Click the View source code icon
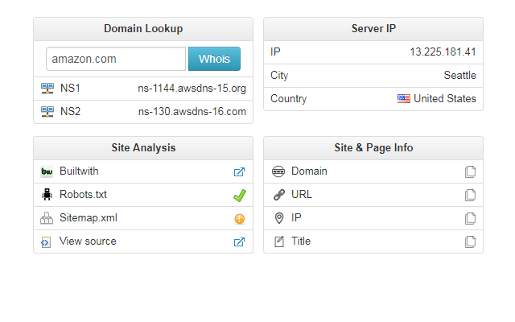This screenshot has width=515, height=322. pyautogui.click(x=46, y=242)
